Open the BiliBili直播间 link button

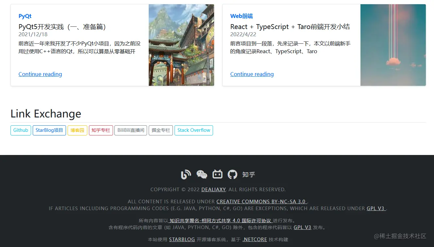pyautogui.click(x=131, y=130)
